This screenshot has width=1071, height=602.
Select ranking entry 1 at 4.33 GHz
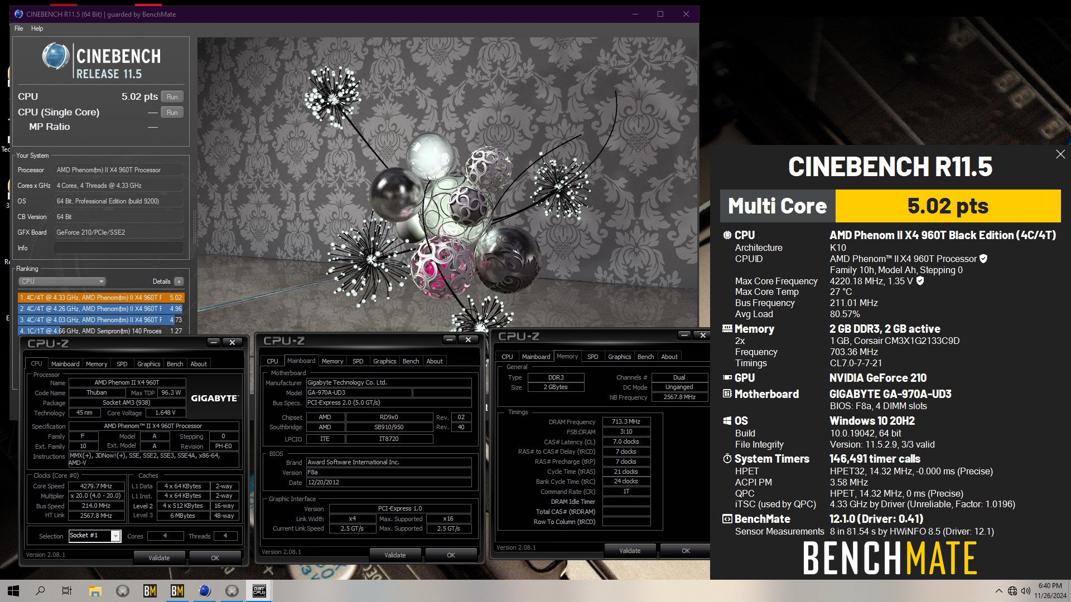[101, 298]
